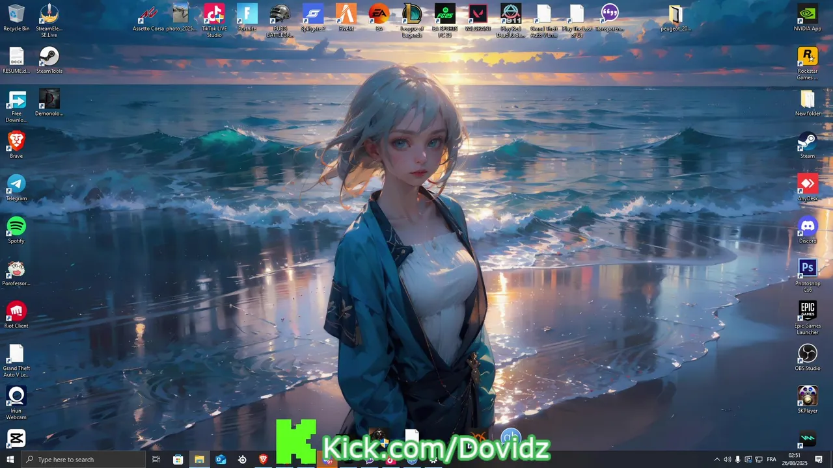Open the Windows Start menu
The width and height of the screenshot is (833, 468).
pyautogui.click(x=10, y=460)
